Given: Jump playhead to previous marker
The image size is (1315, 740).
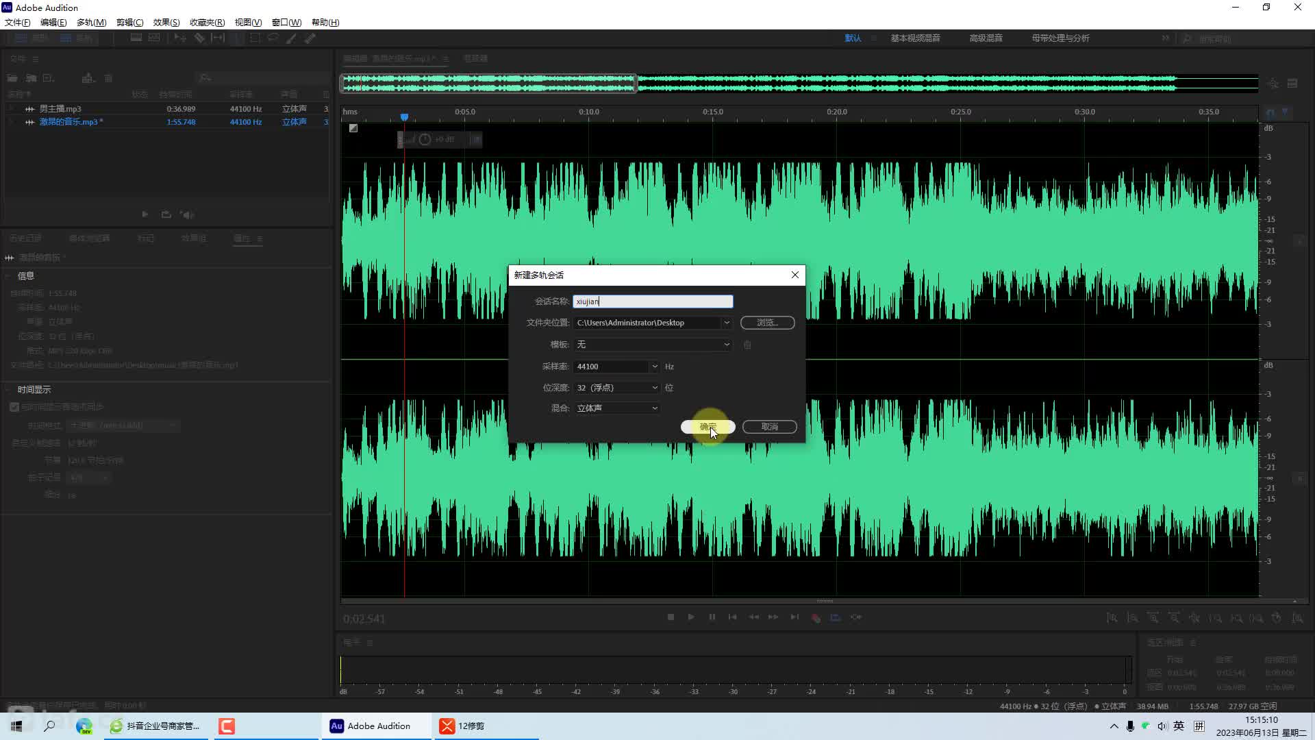Looking at the screenshot, I should click(x=732, y=617).
